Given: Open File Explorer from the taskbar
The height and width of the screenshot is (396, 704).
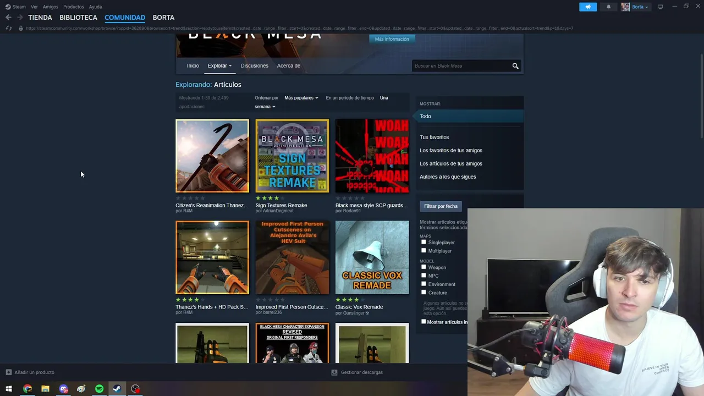Looking at the screenshot, I should click(45, 389).
